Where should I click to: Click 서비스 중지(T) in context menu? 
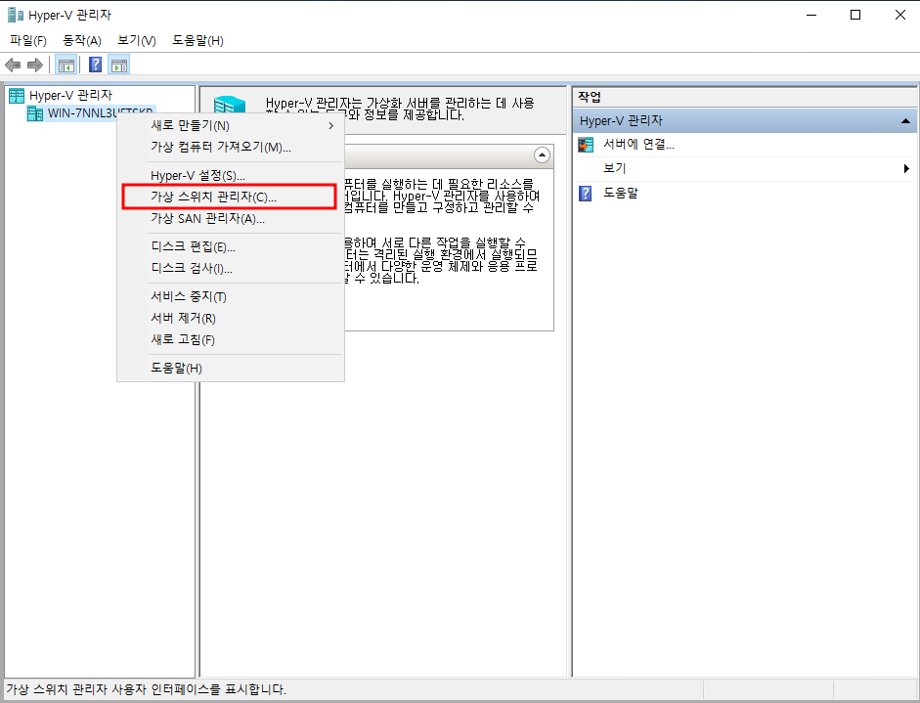[231, 297]
